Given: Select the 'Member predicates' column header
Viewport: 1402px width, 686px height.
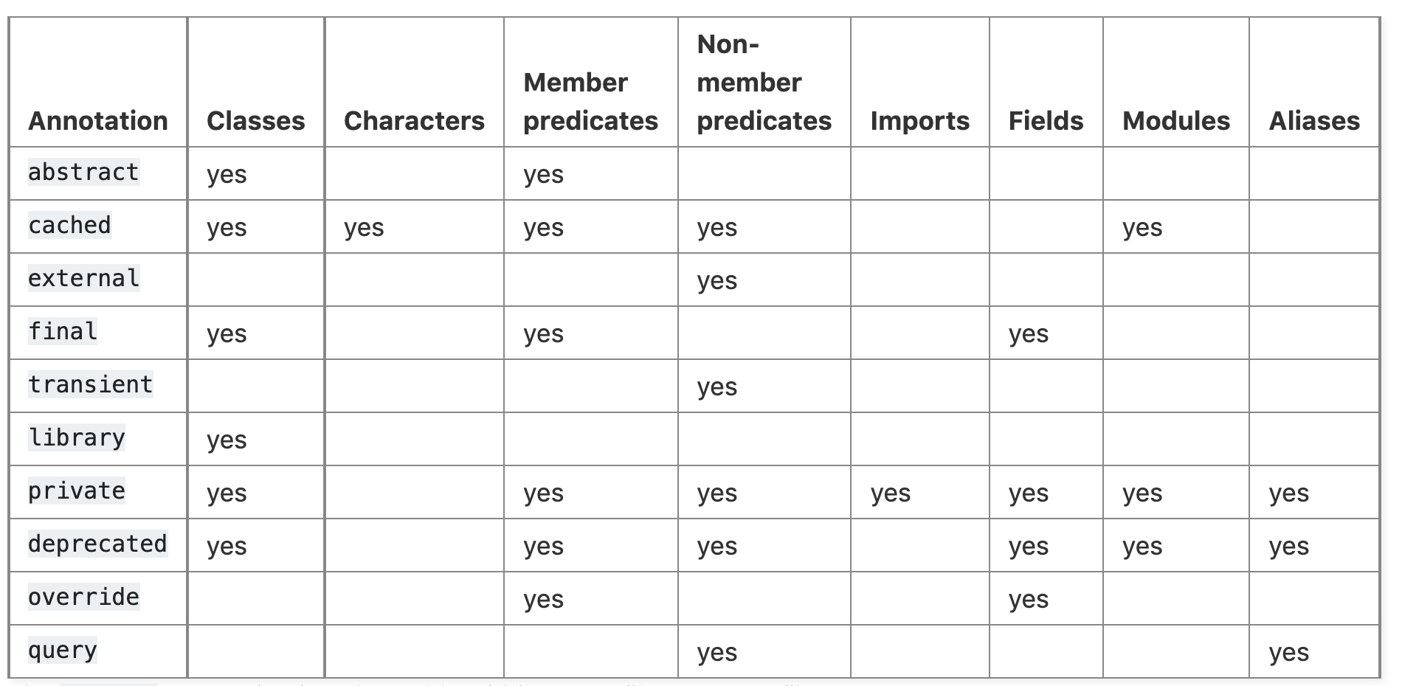Looking at the screenshot, I should [590, 101].
